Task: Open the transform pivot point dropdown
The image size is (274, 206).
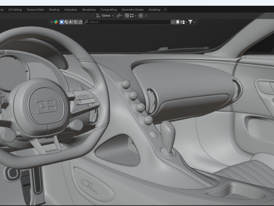Action: click(119, 15)
